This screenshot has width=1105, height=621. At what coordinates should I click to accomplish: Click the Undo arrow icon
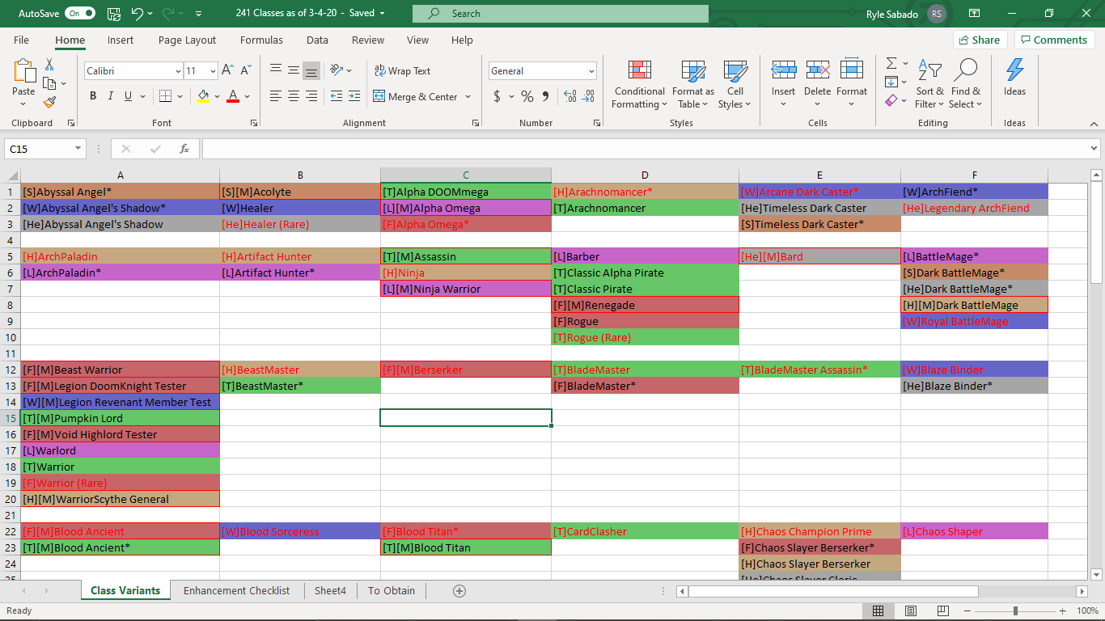[138, 13]
